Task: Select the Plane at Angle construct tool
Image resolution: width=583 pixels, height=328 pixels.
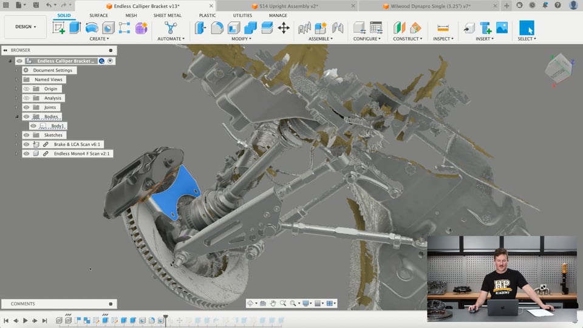Action: 415,28
